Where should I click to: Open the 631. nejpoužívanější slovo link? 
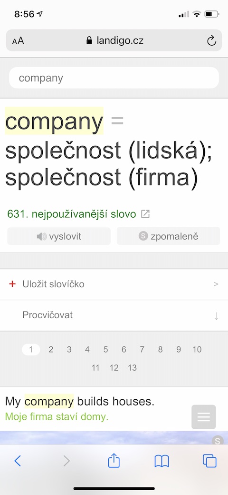(x=71, y=214)
